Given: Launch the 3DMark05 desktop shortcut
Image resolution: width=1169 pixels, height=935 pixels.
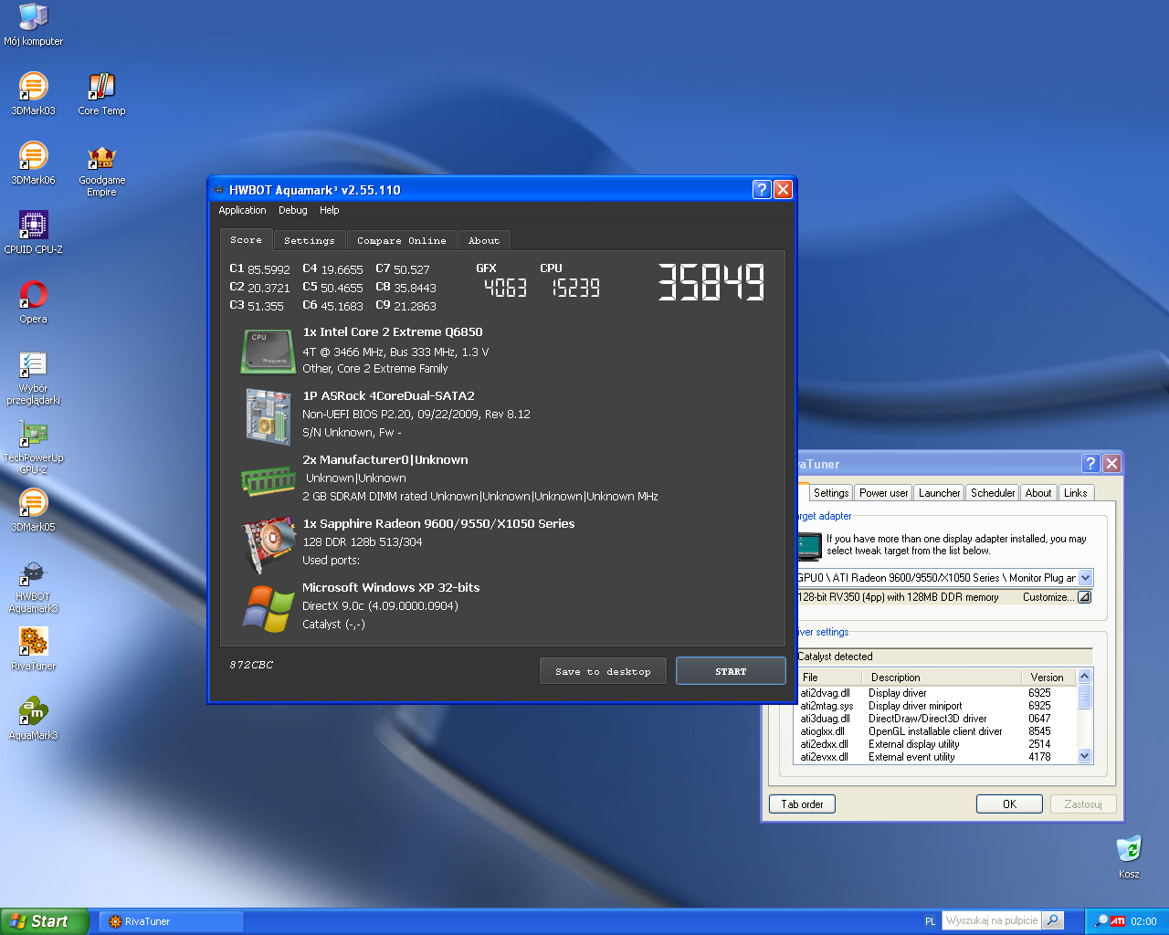Looking at the screenshot, I should [x=33, y=510].
